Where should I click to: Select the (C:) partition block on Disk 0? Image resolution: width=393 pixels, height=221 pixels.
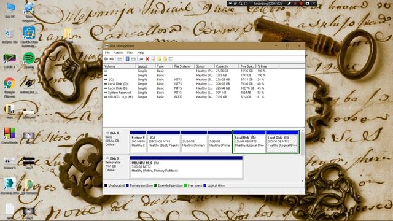[163, 142]
